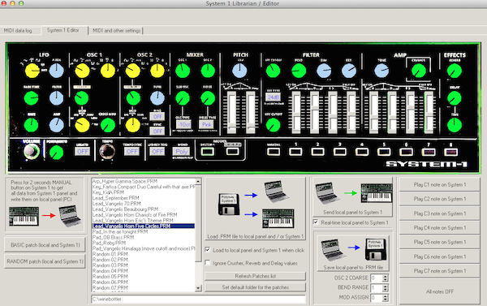Change the LPF Type 24dB selector
Image resolution: width=487 pixels, height=306 pixels.
[x=274, y=97]
